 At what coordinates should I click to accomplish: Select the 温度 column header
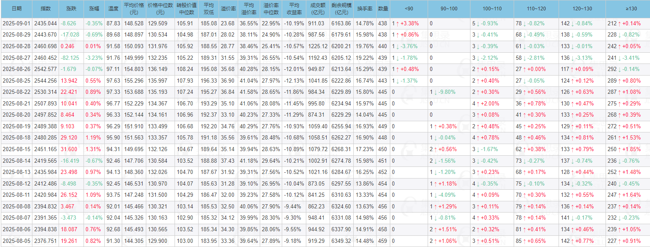tap(113, 8)
